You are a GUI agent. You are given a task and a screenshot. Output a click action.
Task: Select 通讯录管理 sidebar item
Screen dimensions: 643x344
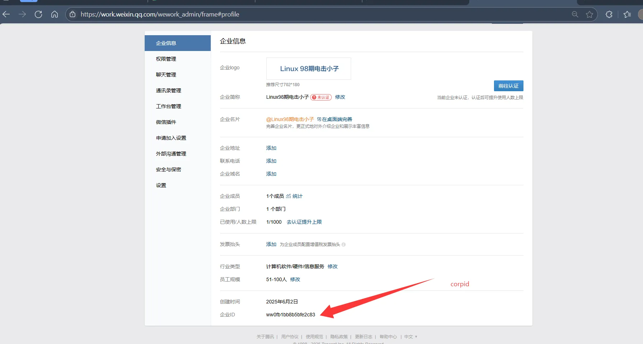168,90
